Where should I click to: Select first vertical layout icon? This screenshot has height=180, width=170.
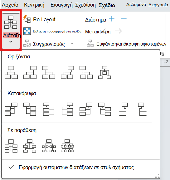point(11,109)
